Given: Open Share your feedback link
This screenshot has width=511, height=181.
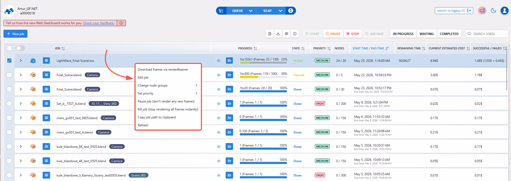Looking at the screenshot, I should [99, 23].
